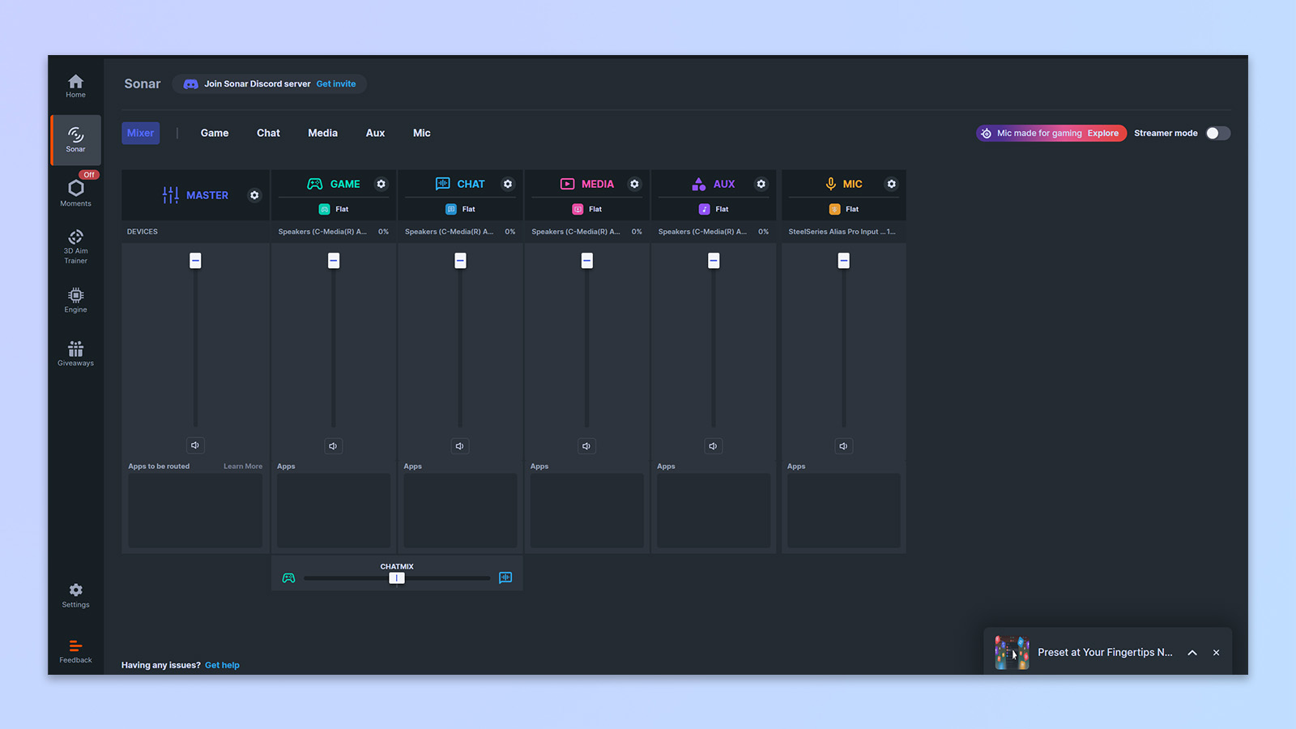This screenshot has height=729, width=1296.
Task: Mute the Master channel speaker
Action: click(195, 446)
